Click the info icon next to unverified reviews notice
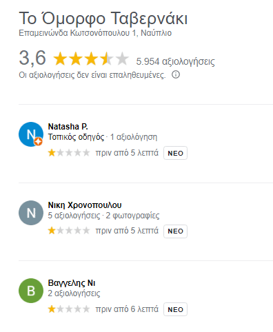 [176, 74]
